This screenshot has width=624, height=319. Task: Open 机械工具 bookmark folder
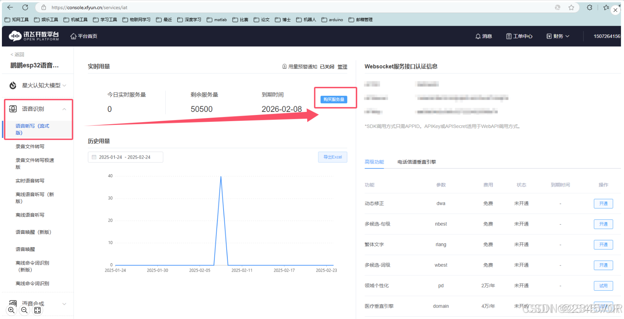click(76, 19)
